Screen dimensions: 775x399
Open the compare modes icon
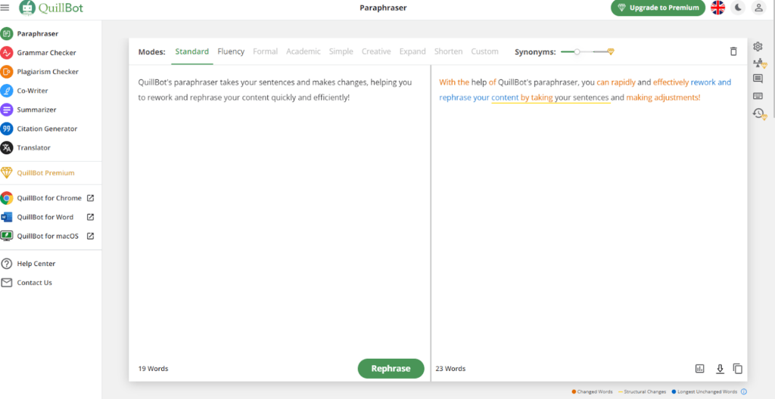[x=759, y=63]
